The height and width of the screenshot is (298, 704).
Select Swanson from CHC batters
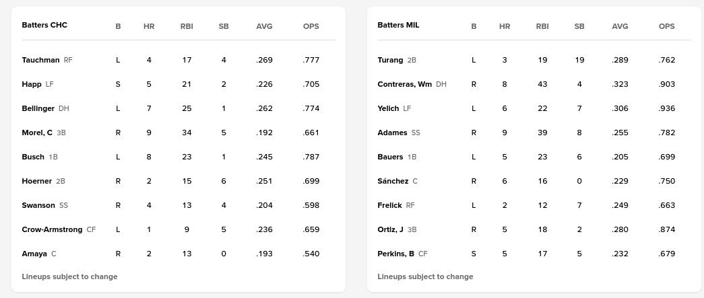(38, 205)
